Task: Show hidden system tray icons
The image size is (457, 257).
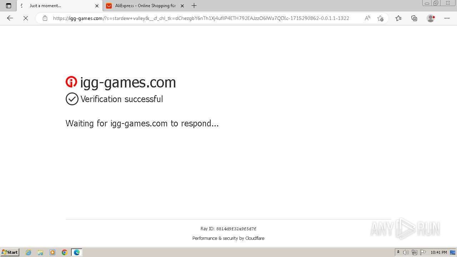Action: (398, 252)
